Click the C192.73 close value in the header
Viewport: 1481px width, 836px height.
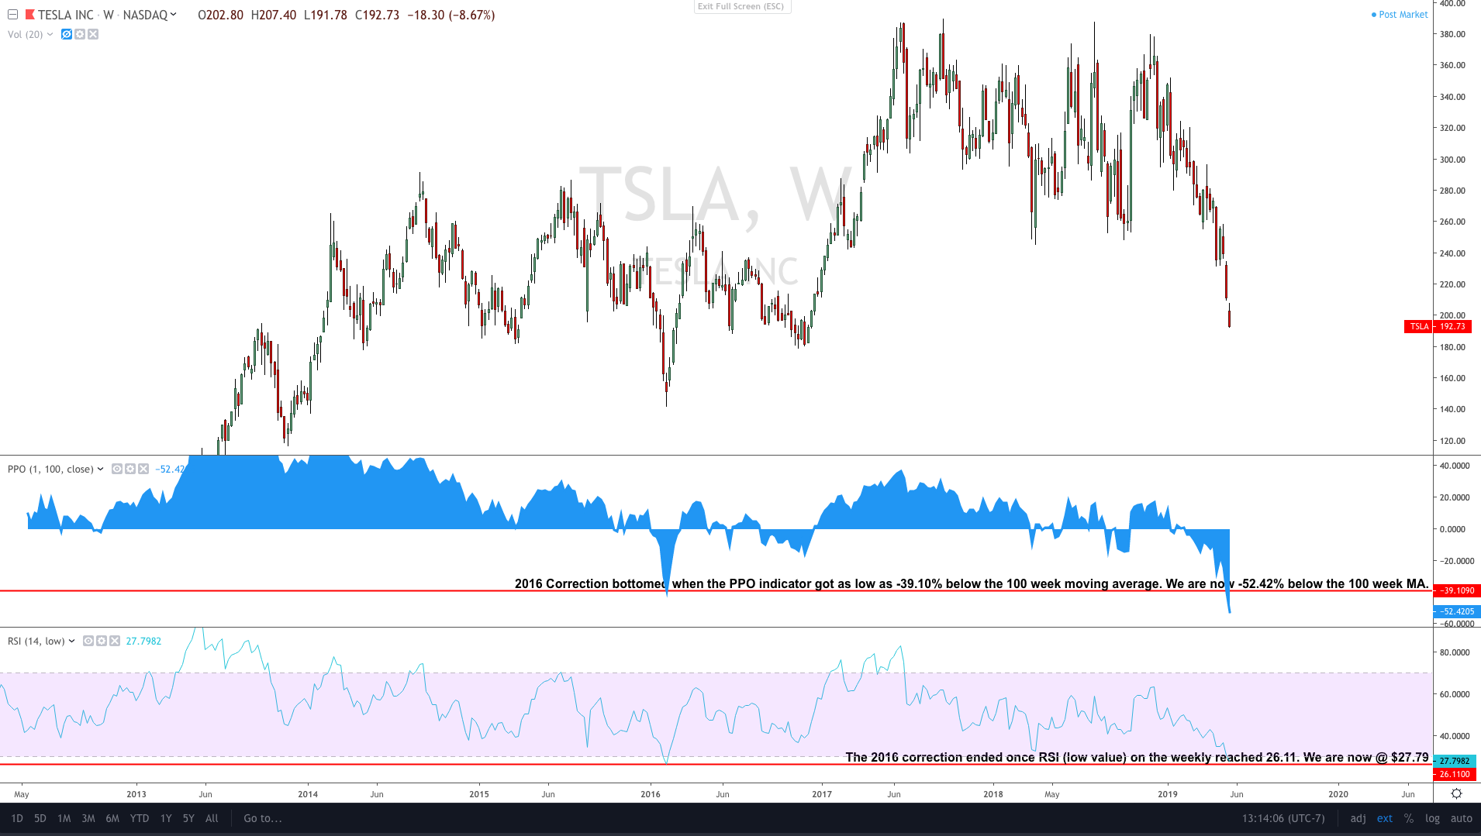coord(378,15)
